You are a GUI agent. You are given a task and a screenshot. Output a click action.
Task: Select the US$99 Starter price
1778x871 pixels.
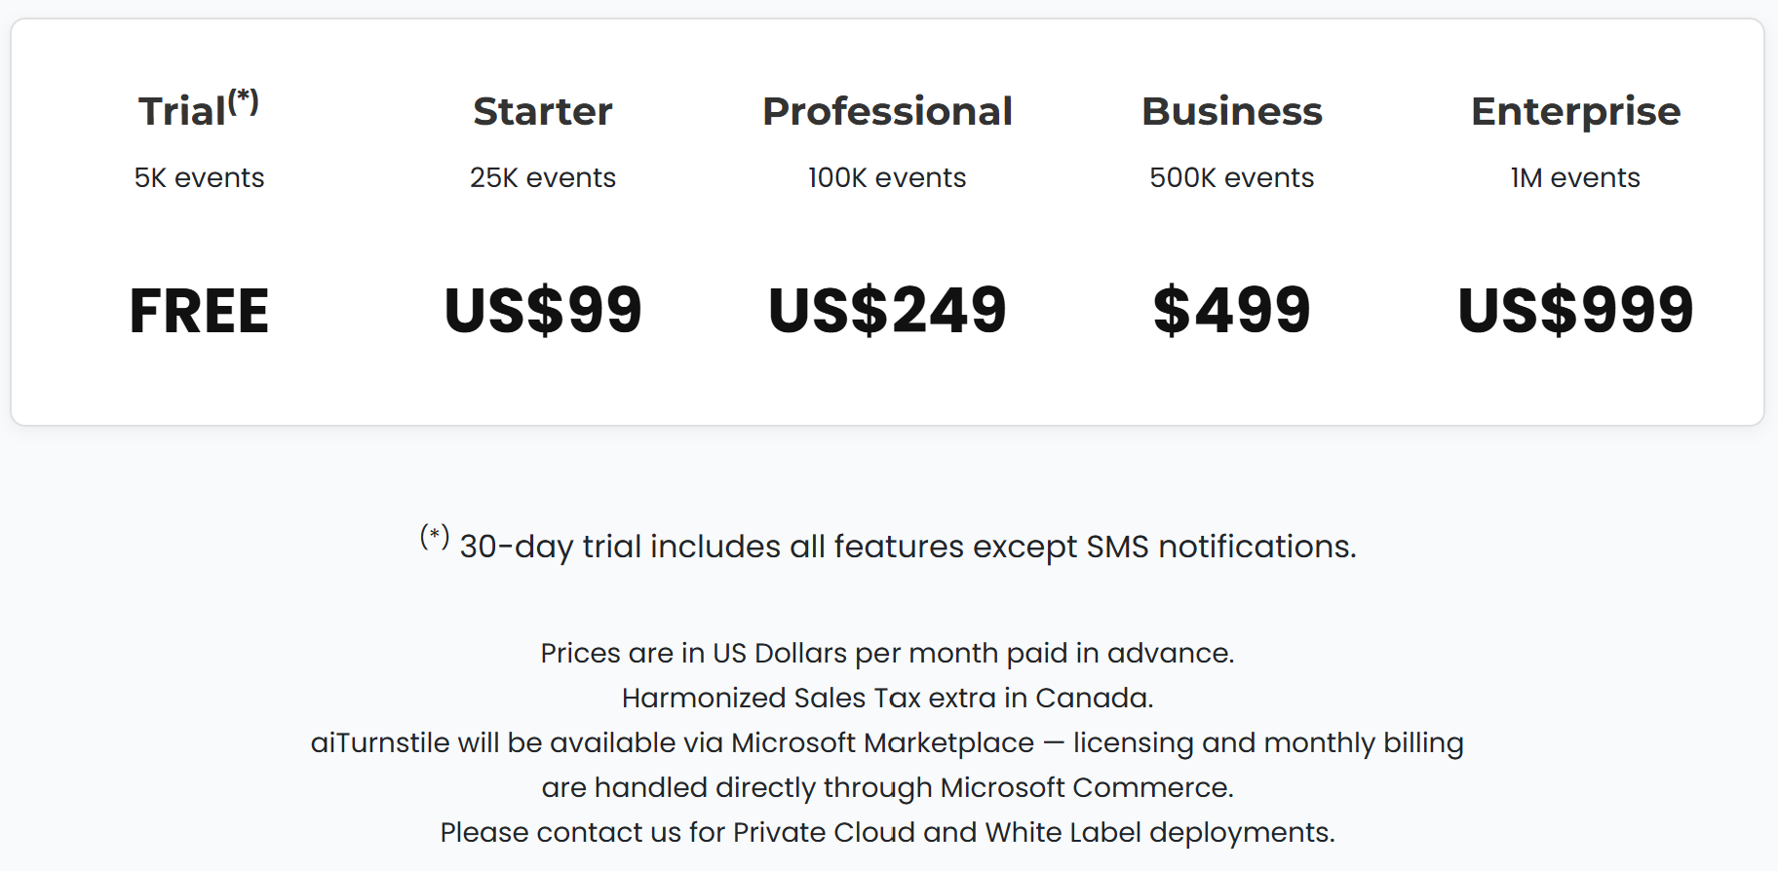(543, 311)
